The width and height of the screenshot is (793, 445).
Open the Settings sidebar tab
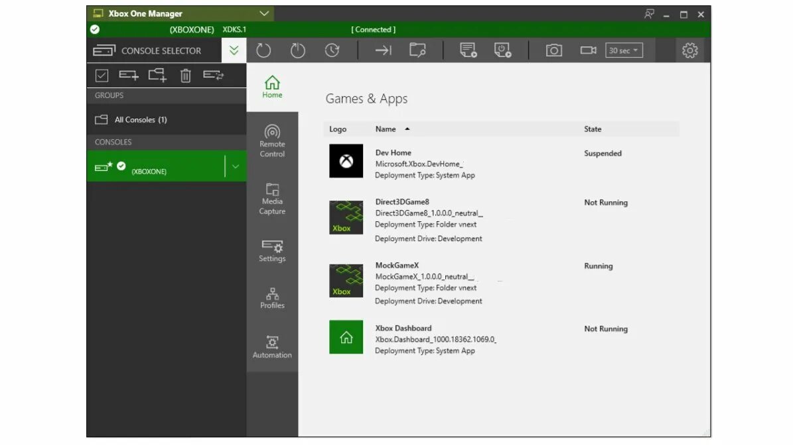pyautogui.click(x=272, y=251)
